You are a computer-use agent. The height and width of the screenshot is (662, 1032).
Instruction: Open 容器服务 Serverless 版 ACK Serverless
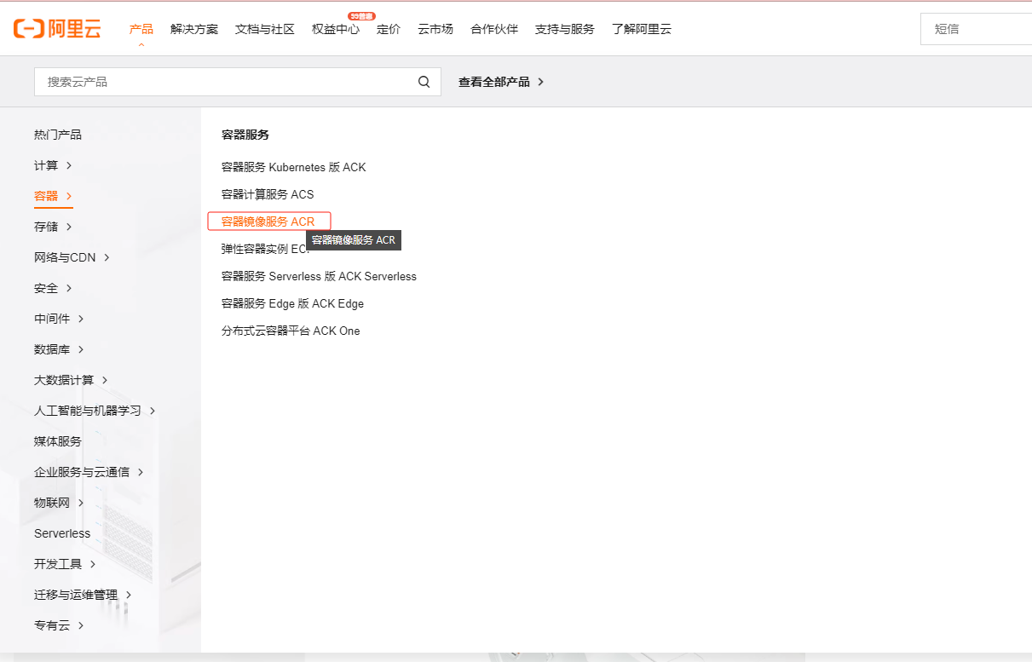[x=319, y=276]
